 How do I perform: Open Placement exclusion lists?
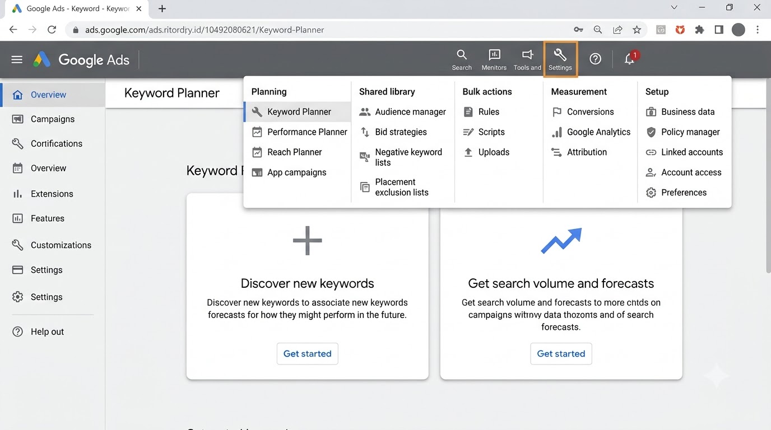[394, 187]
